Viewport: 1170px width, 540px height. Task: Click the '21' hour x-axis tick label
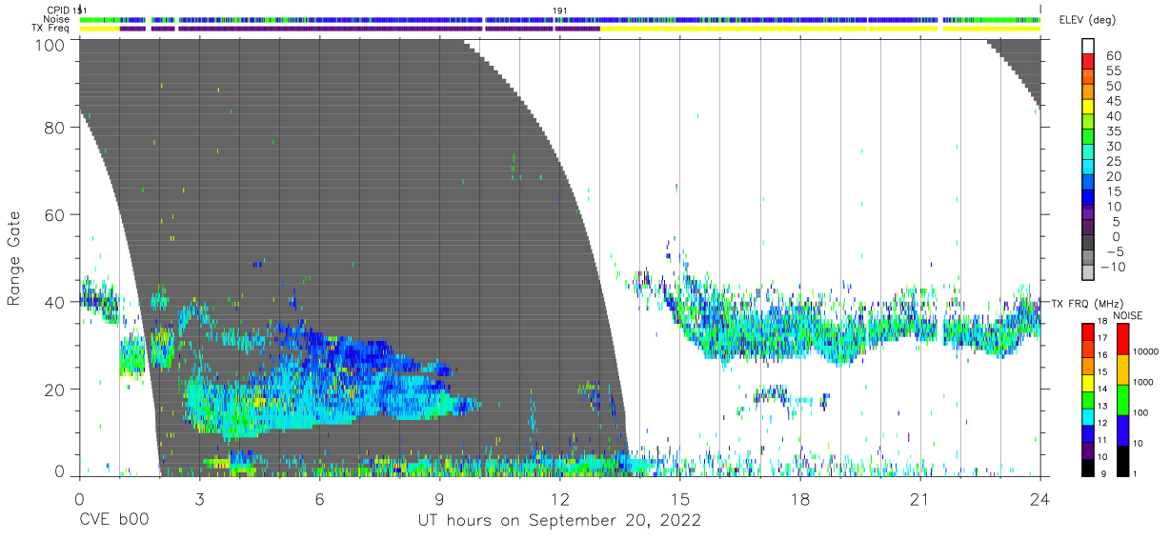point(920,500)
